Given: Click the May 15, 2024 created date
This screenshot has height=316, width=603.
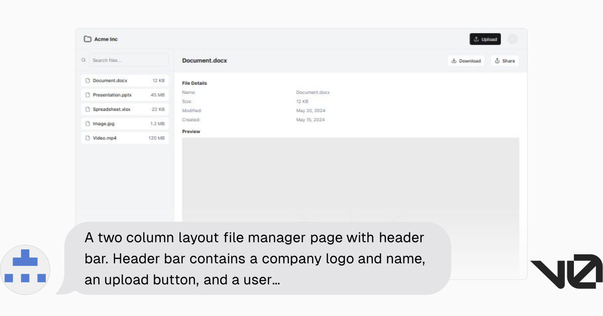Looking at the screenshot, I should point(311,120).
